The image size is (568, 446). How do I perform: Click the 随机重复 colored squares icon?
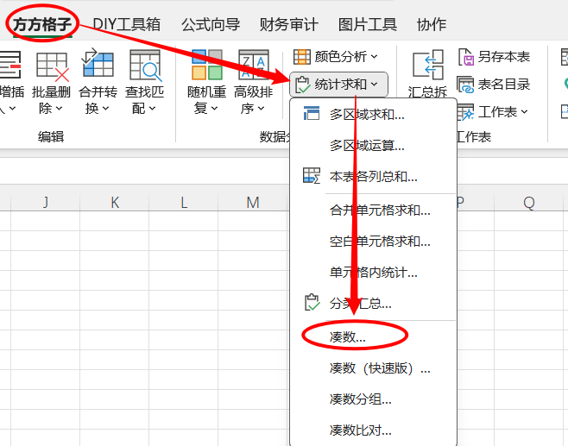(207, 65)
